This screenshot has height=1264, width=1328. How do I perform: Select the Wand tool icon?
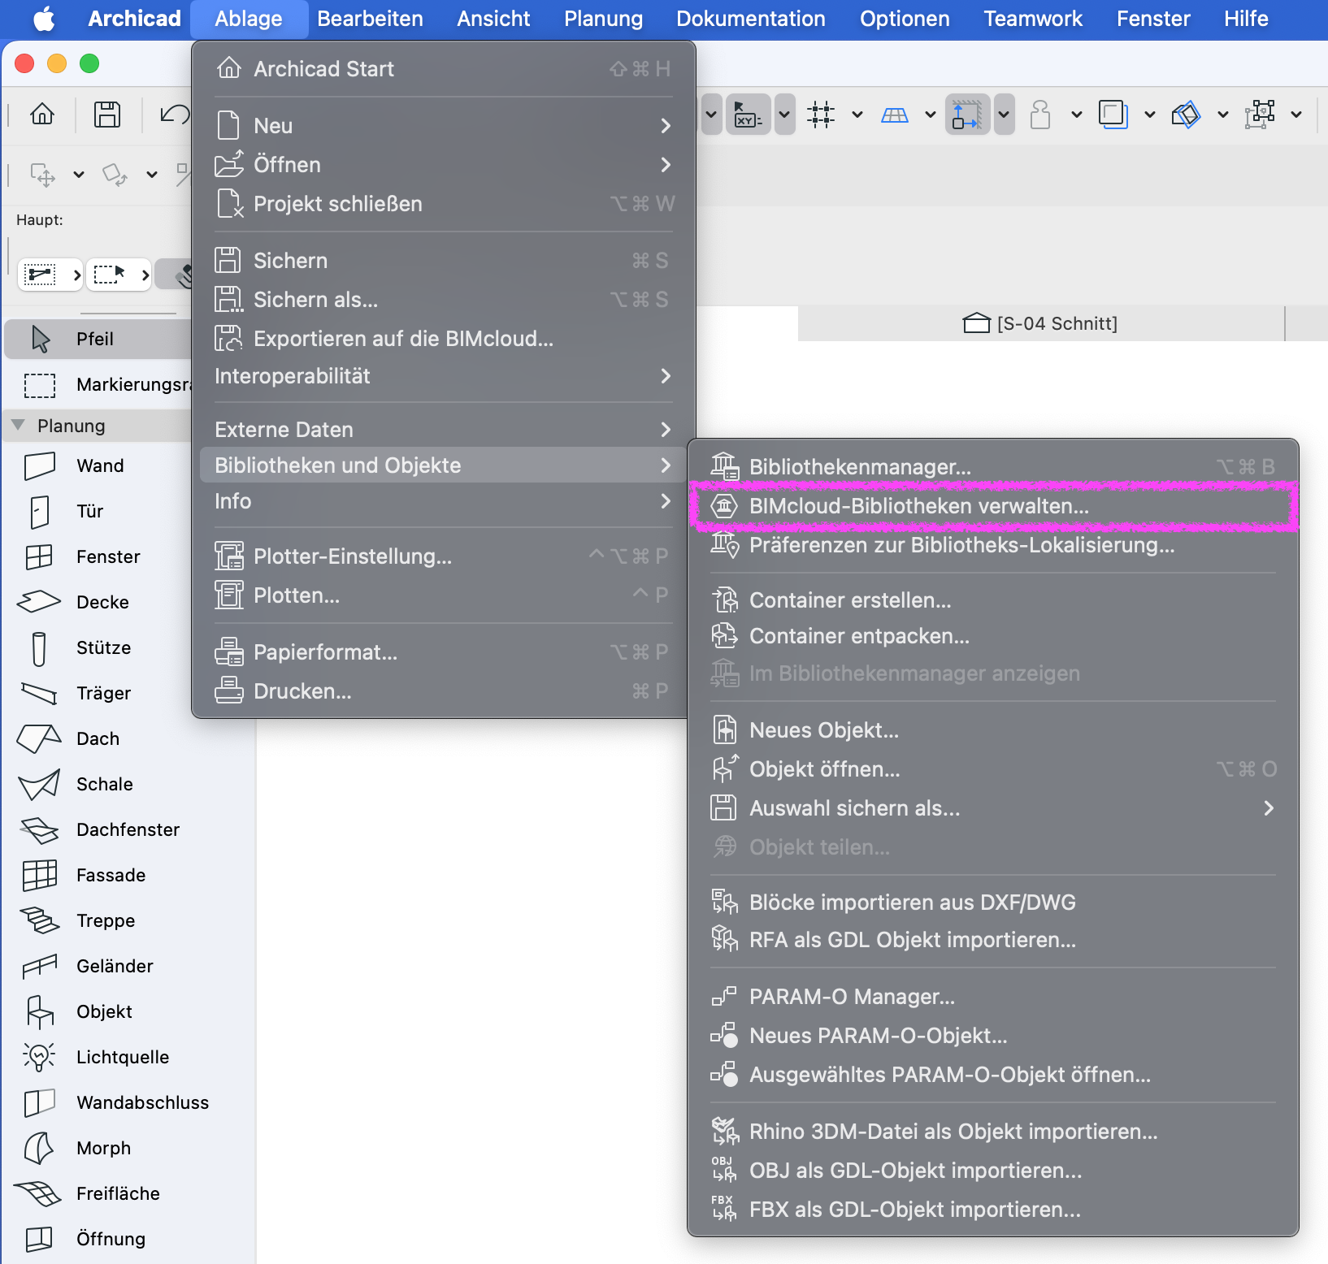[40, 466]
